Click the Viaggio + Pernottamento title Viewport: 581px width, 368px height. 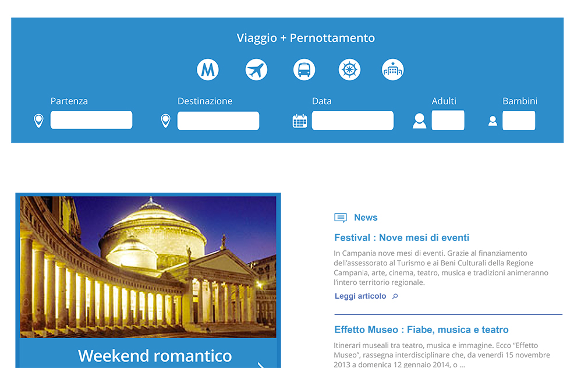click(x=306, y=38)
